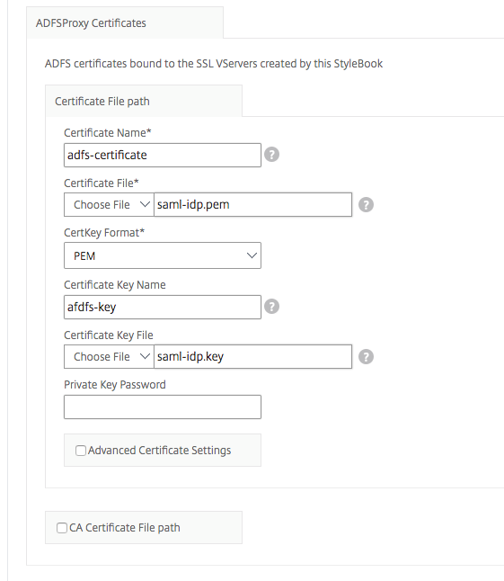Viewport: 504px width, 581px height.
Task: Open the CertKey Format PEM dropdown
Action: click(163, 255)
